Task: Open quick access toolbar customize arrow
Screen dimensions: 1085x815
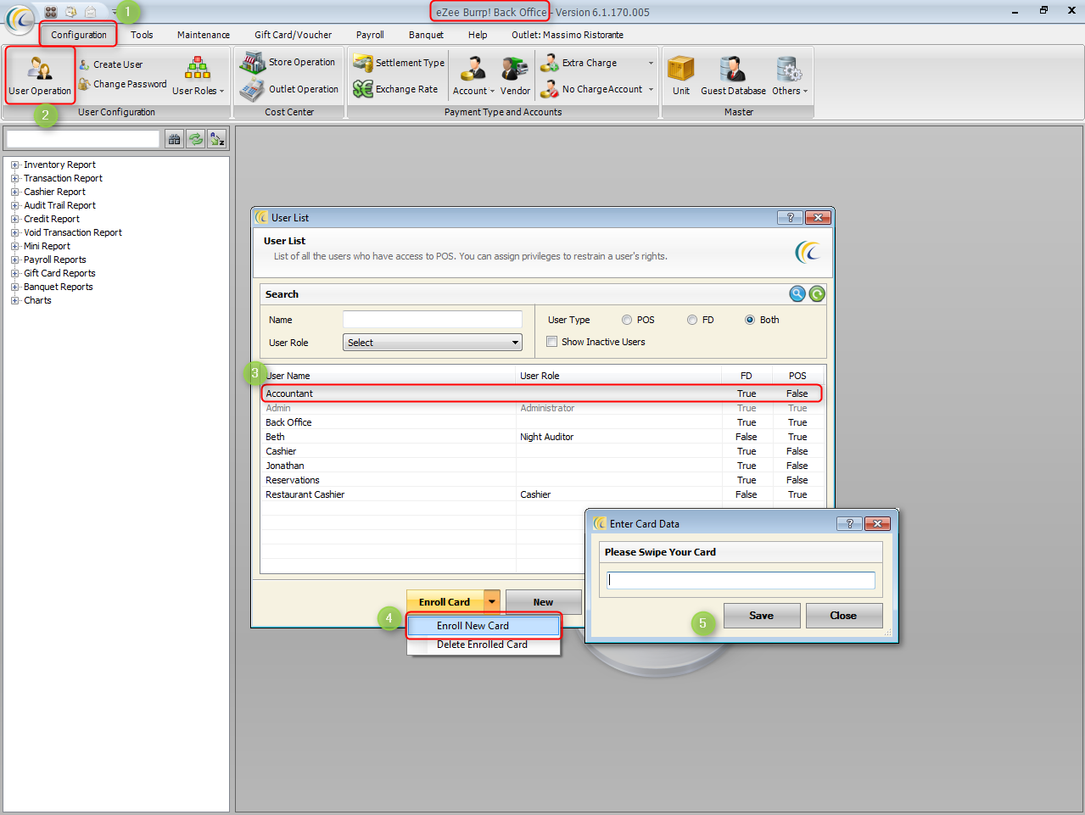Action: tap(115, 12)
